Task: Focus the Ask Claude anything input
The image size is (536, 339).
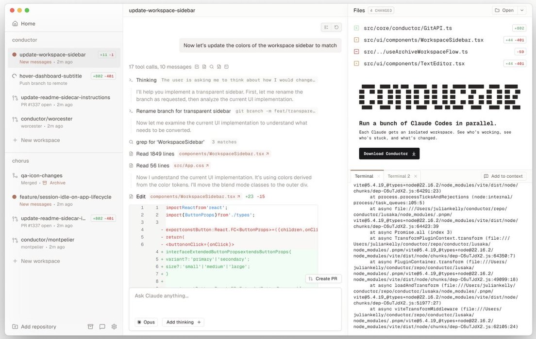Action: pyautogui.click(x=235, y=296)
